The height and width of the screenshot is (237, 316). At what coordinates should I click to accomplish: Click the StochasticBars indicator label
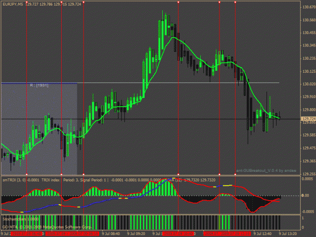pyautogui.click(x=21, y=219)
